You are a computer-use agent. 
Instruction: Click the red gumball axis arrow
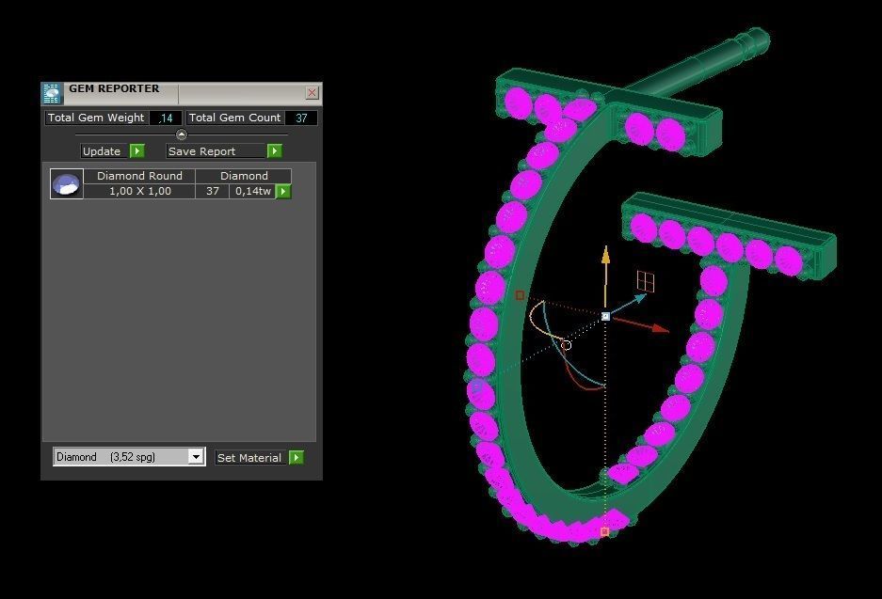[x=659, y=327]
